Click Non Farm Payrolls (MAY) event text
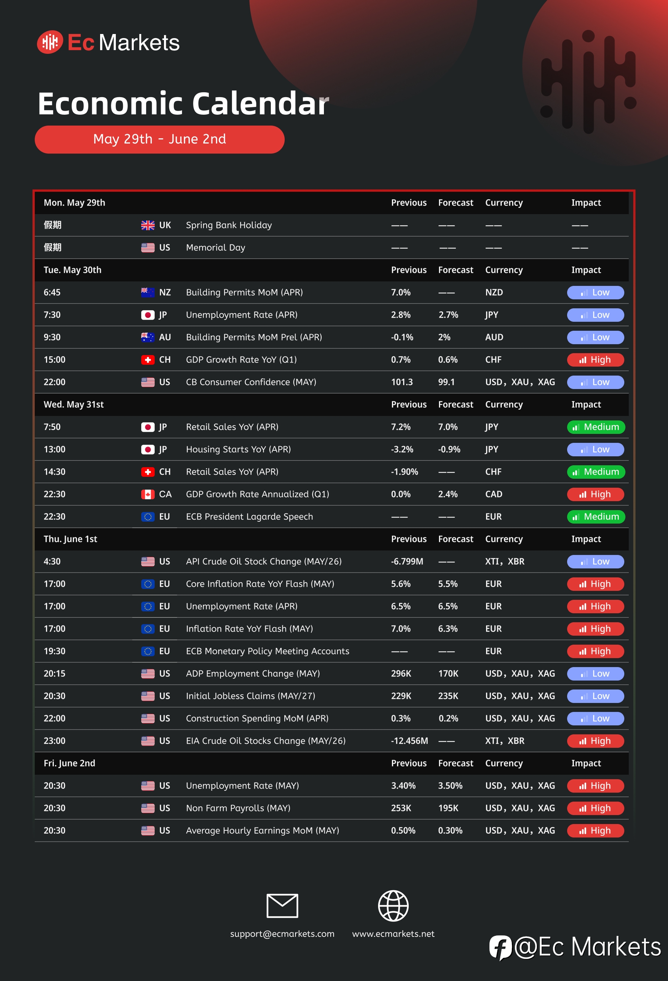This screenshot has height=981, width=668. (x=238, y=808)
